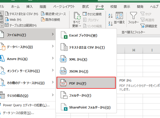The image size is (160, 118).
Task: Open クエリと接続 pane
Action: 92,14
